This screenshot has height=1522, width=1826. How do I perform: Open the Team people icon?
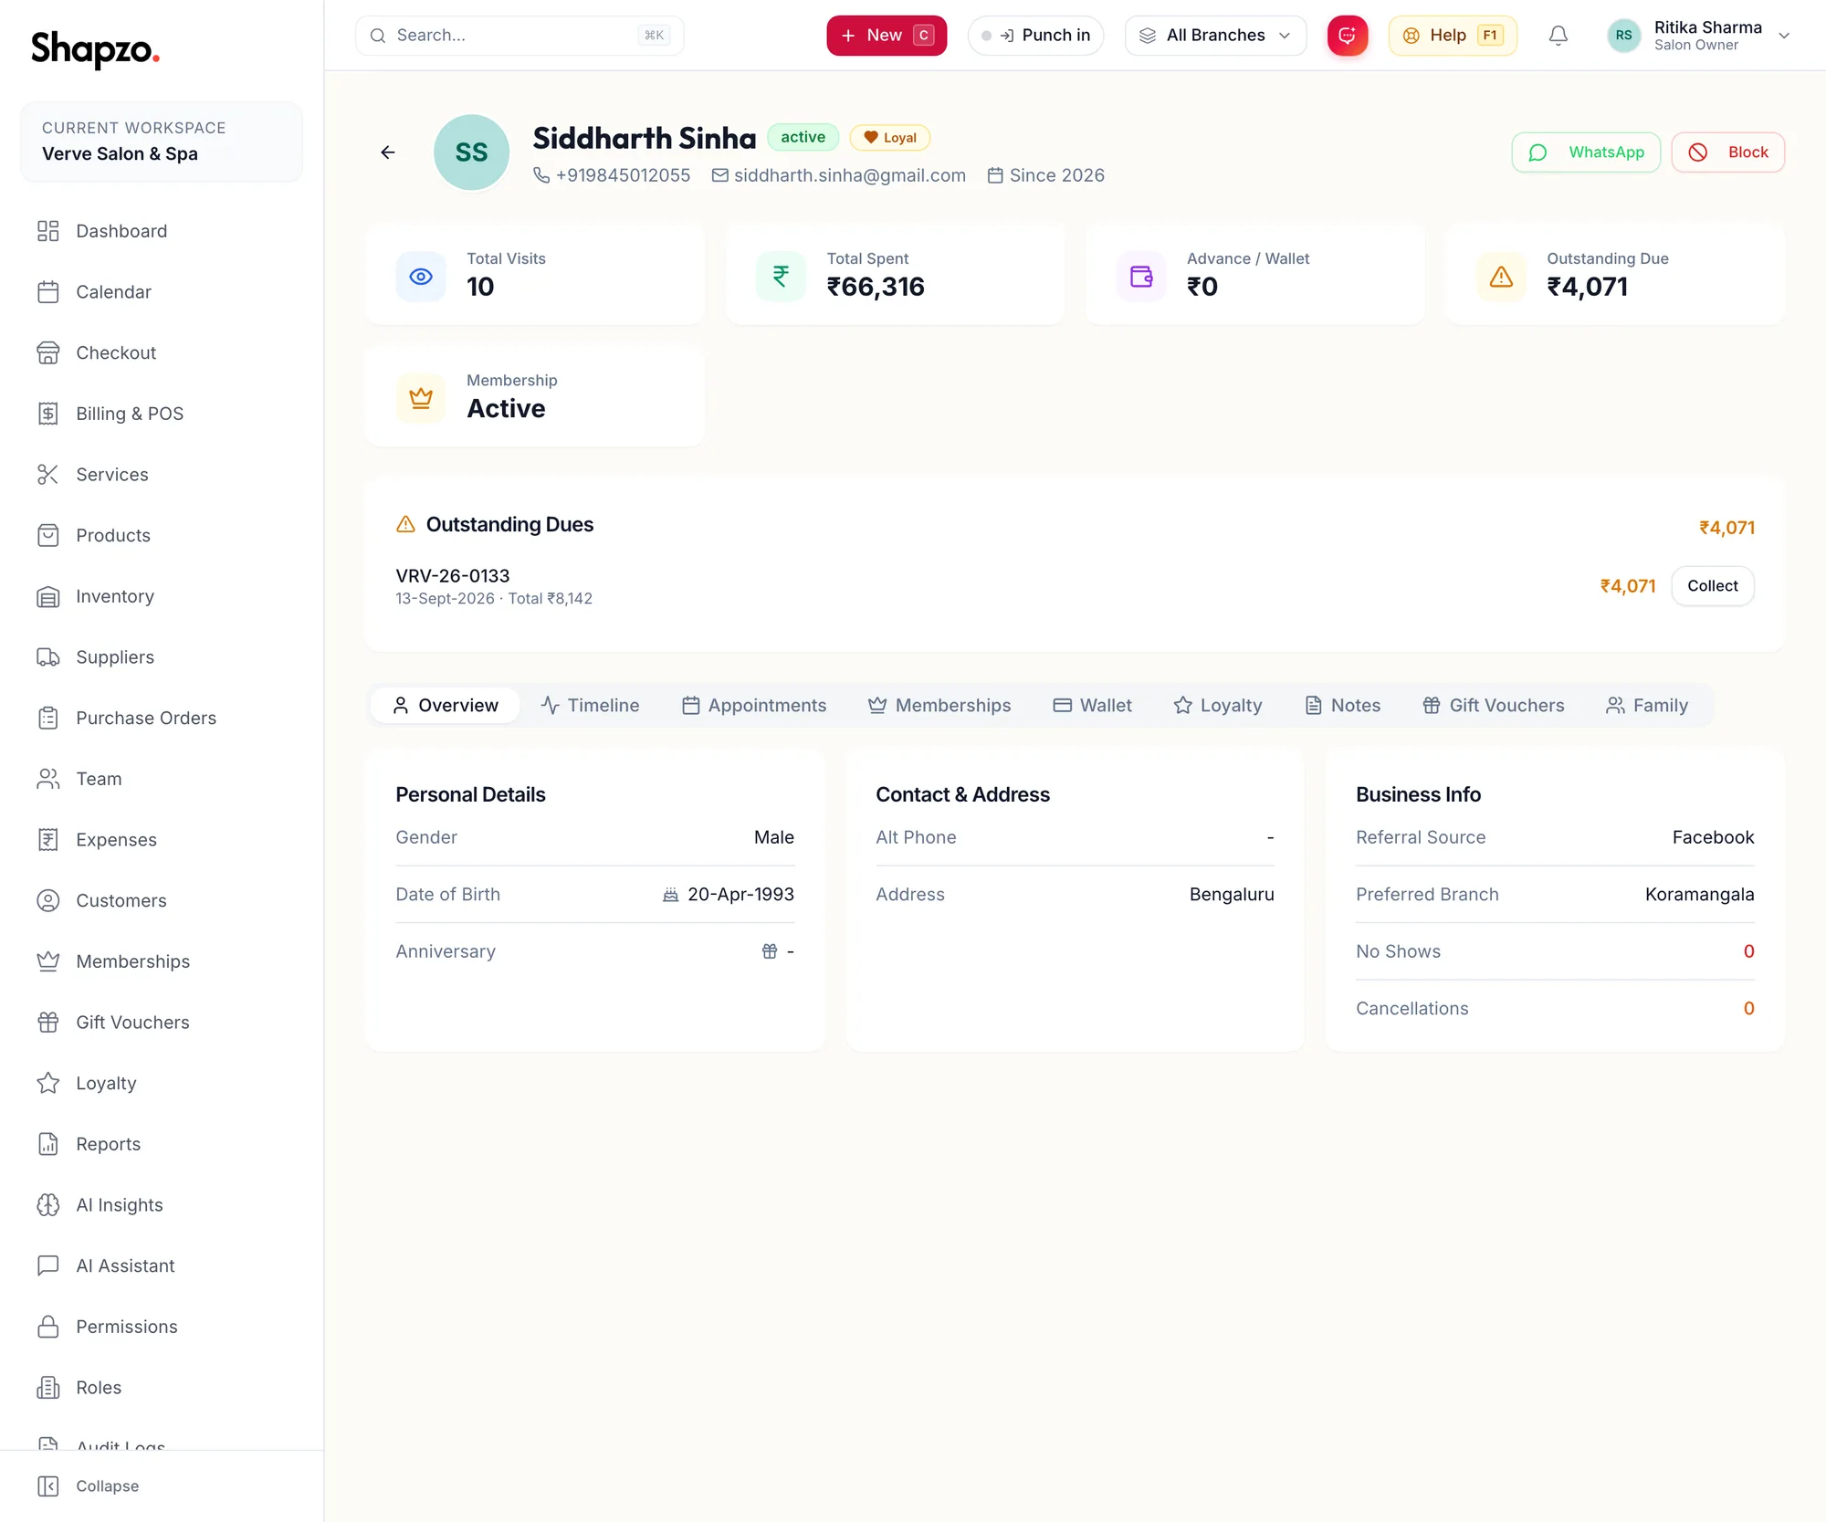48,779
